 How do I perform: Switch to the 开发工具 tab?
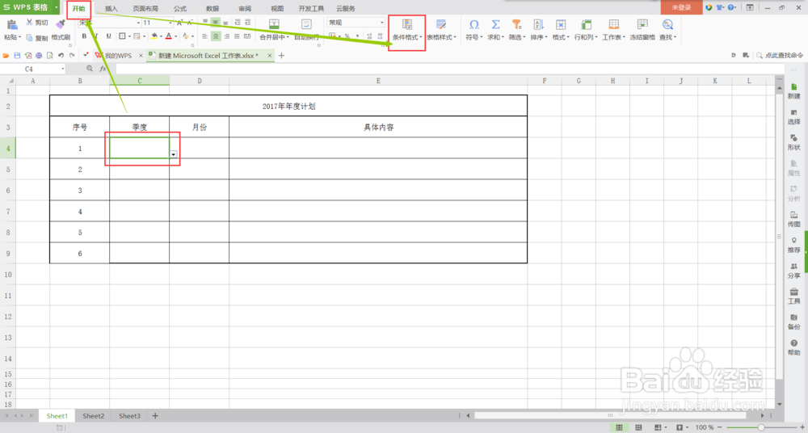click(311, 9)
